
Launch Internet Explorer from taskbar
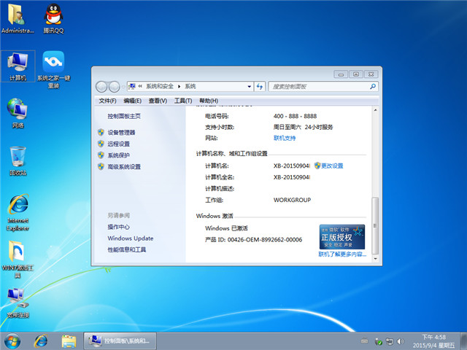pyautogui.click(x=41, y=341)
